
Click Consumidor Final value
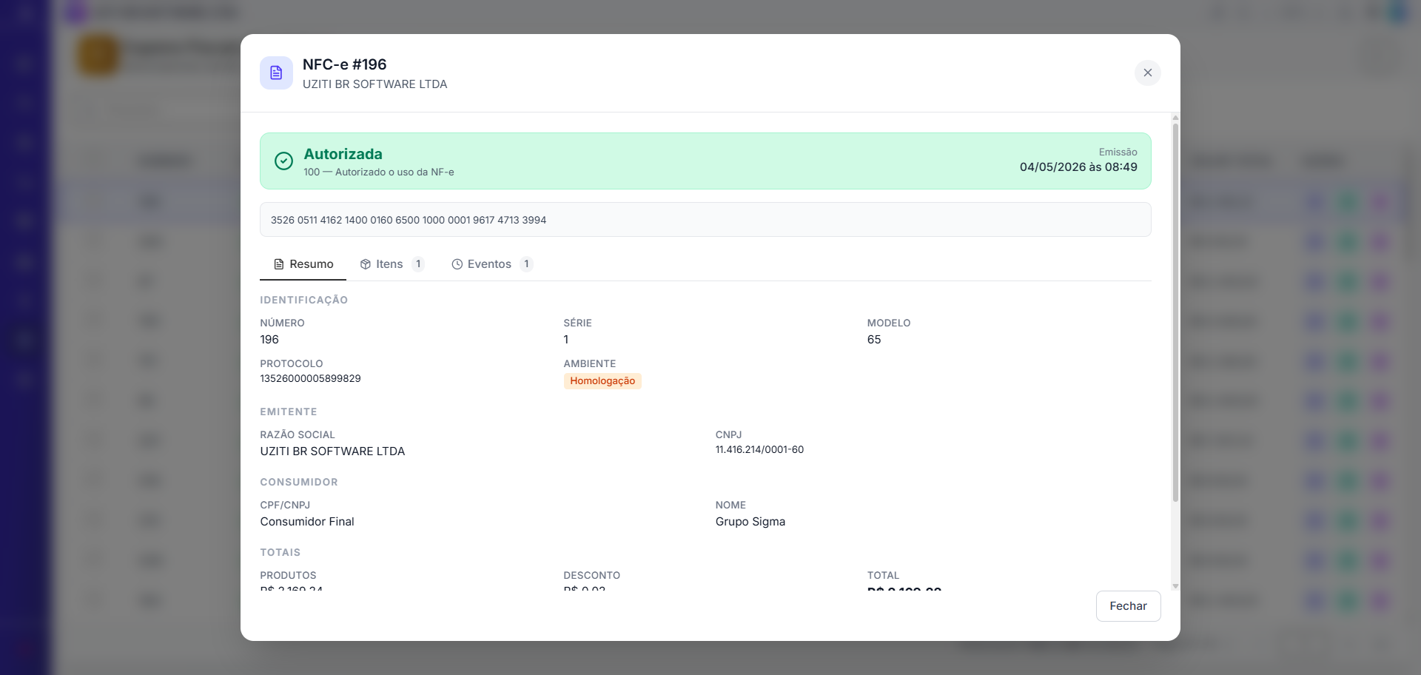pos(307,522)
